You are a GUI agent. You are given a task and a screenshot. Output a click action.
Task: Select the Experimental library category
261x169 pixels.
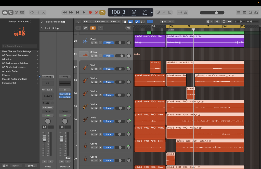click(x=19, y=83)
